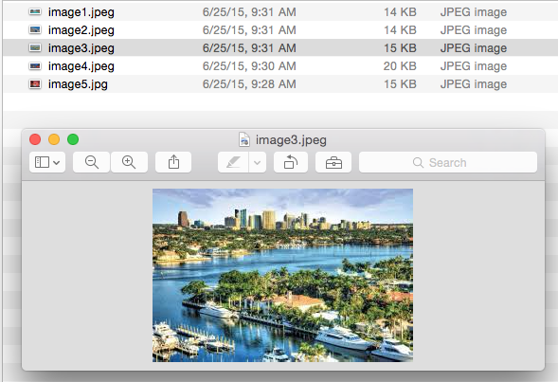This screenshot has width=558, height=382.
Task: Select image4.jpeg in the Finder list
Action: pos(280,65)
